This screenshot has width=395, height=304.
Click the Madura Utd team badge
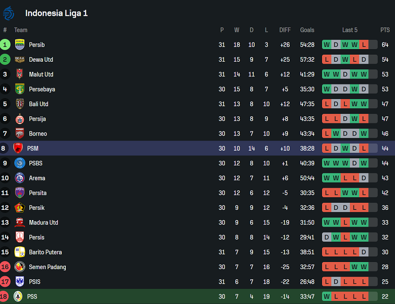coord(20,223)
